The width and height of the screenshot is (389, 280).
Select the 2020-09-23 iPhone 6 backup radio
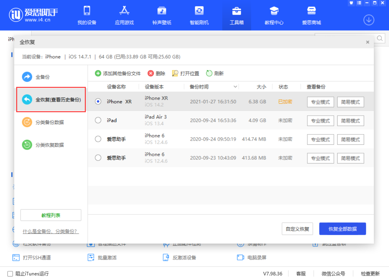tap(98, 158)
